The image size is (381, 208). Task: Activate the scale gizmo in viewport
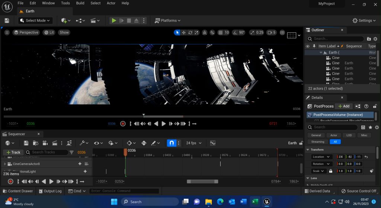tap(196, 32)
